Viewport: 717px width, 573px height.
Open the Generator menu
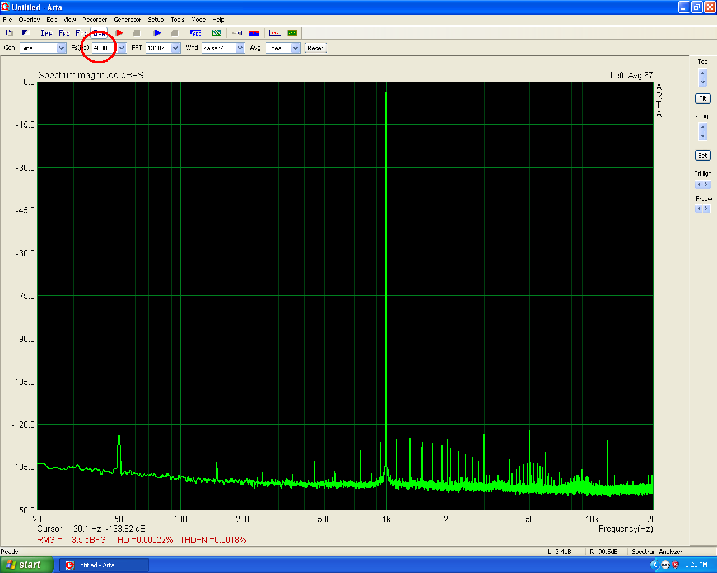point(128,20)
